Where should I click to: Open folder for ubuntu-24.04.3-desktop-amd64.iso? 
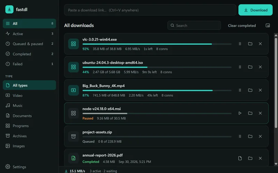[x=250, y=67]
